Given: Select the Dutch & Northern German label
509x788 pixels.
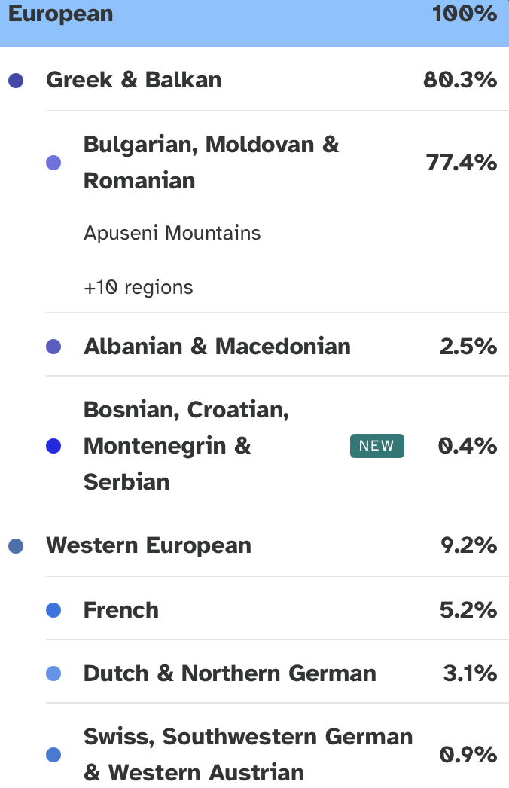Looking at the screenshot, I should click(230, 673).
